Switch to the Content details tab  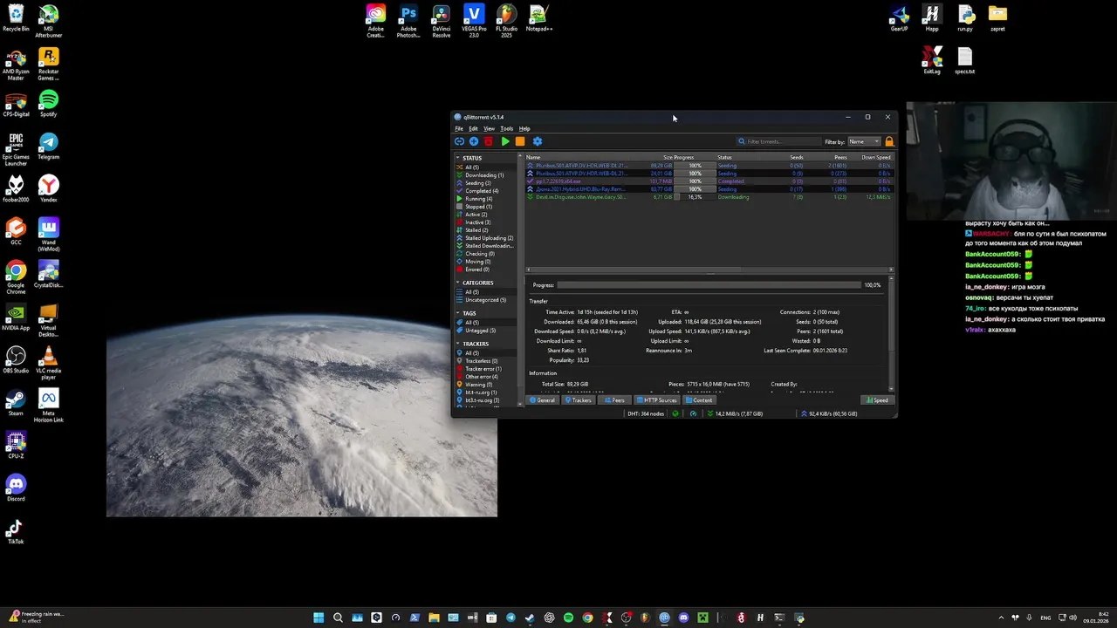(x=699, y=400)
